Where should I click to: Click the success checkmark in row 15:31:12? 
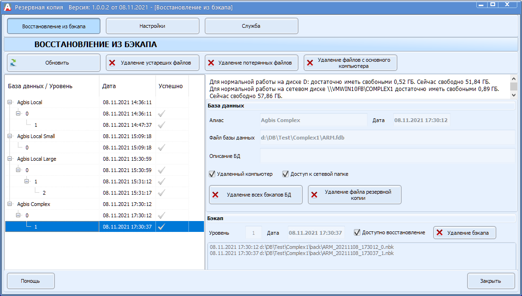click(162, 181)
